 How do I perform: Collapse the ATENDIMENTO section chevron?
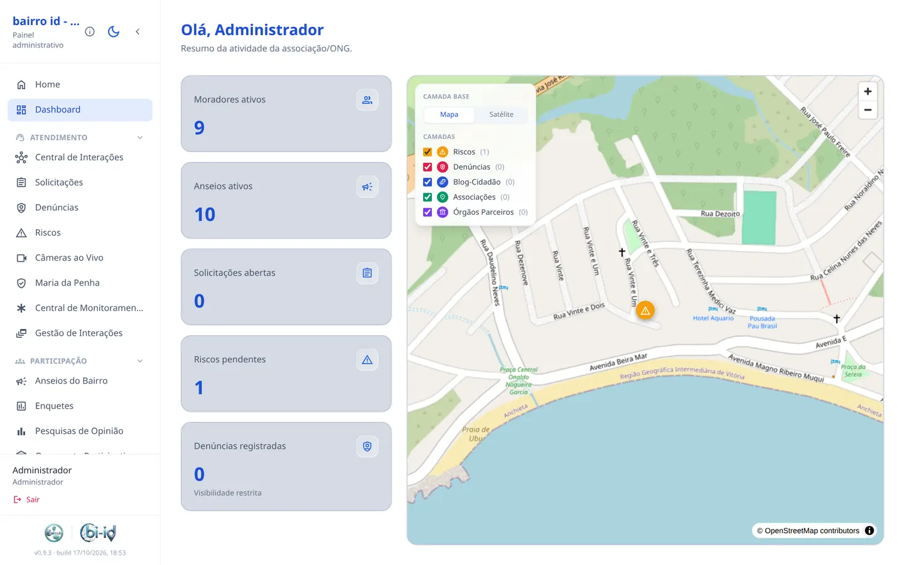click(140, 137)
